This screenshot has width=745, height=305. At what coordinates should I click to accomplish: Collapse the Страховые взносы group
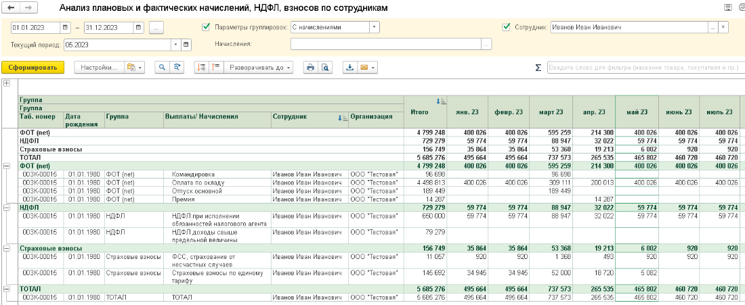(x=7, y=248)
